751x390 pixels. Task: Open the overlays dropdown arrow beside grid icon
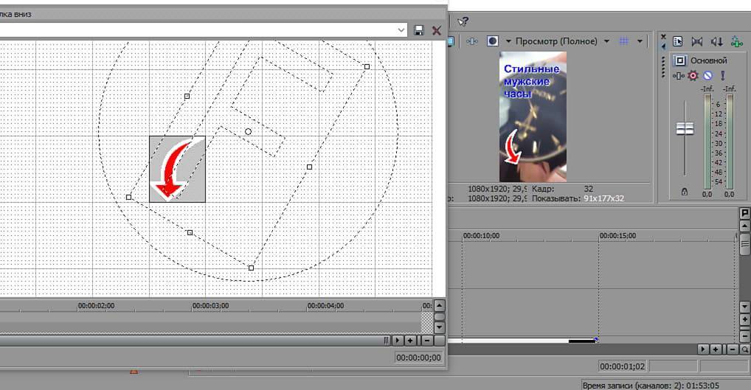tap(640, 41)
